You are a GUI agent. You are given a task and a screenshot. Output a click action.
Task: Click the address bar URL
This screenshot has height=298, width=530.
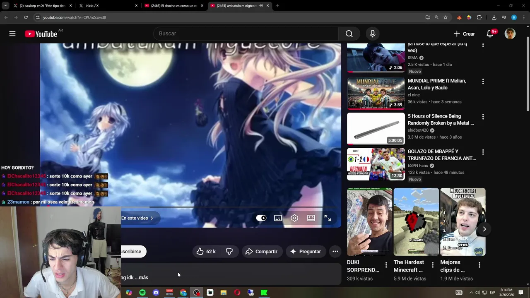coord(75,17)
